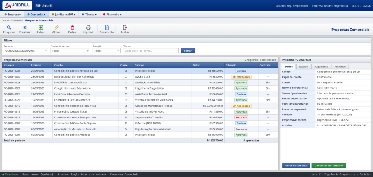Open the Técnico menu
Image resolution: width=373 pixels, height=177 pixels.
pos(89,15)
